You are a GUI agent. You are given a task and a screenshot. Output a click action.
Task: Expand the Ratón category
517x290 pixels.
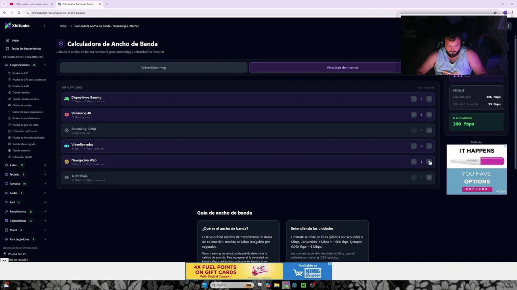point(25,165)
